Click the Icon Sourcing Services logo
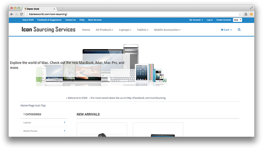Screen dimensions: 263x149 (48, 29)
